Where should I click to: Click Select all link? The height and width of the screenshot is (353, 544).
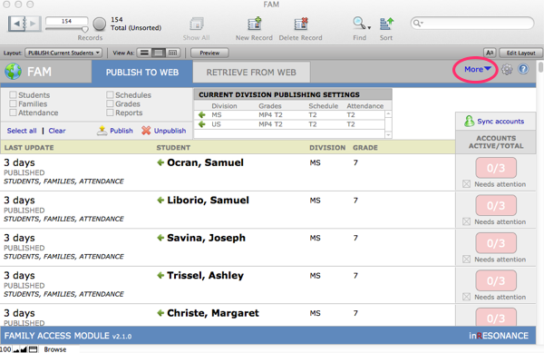[22, 131]
